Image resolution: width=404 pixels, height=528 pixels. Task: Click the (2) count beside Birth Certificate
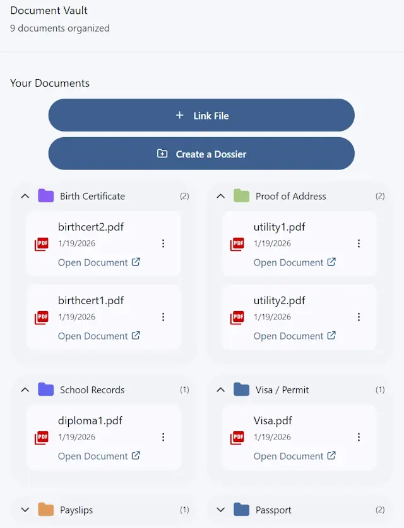tap(184, 196)
